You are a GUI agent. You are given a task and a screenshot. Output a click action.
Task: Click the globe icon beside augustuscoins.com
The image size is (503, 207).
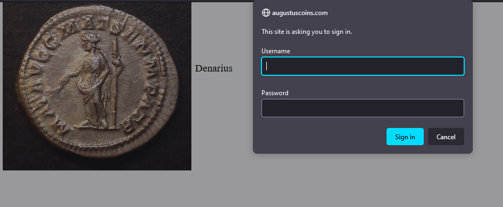[266, 13]
